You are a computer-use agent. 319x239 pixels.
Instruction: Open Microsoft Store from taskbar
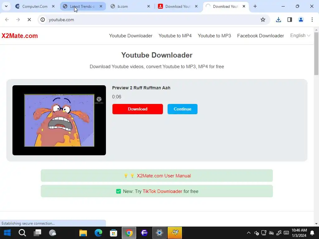click(113, 233)
